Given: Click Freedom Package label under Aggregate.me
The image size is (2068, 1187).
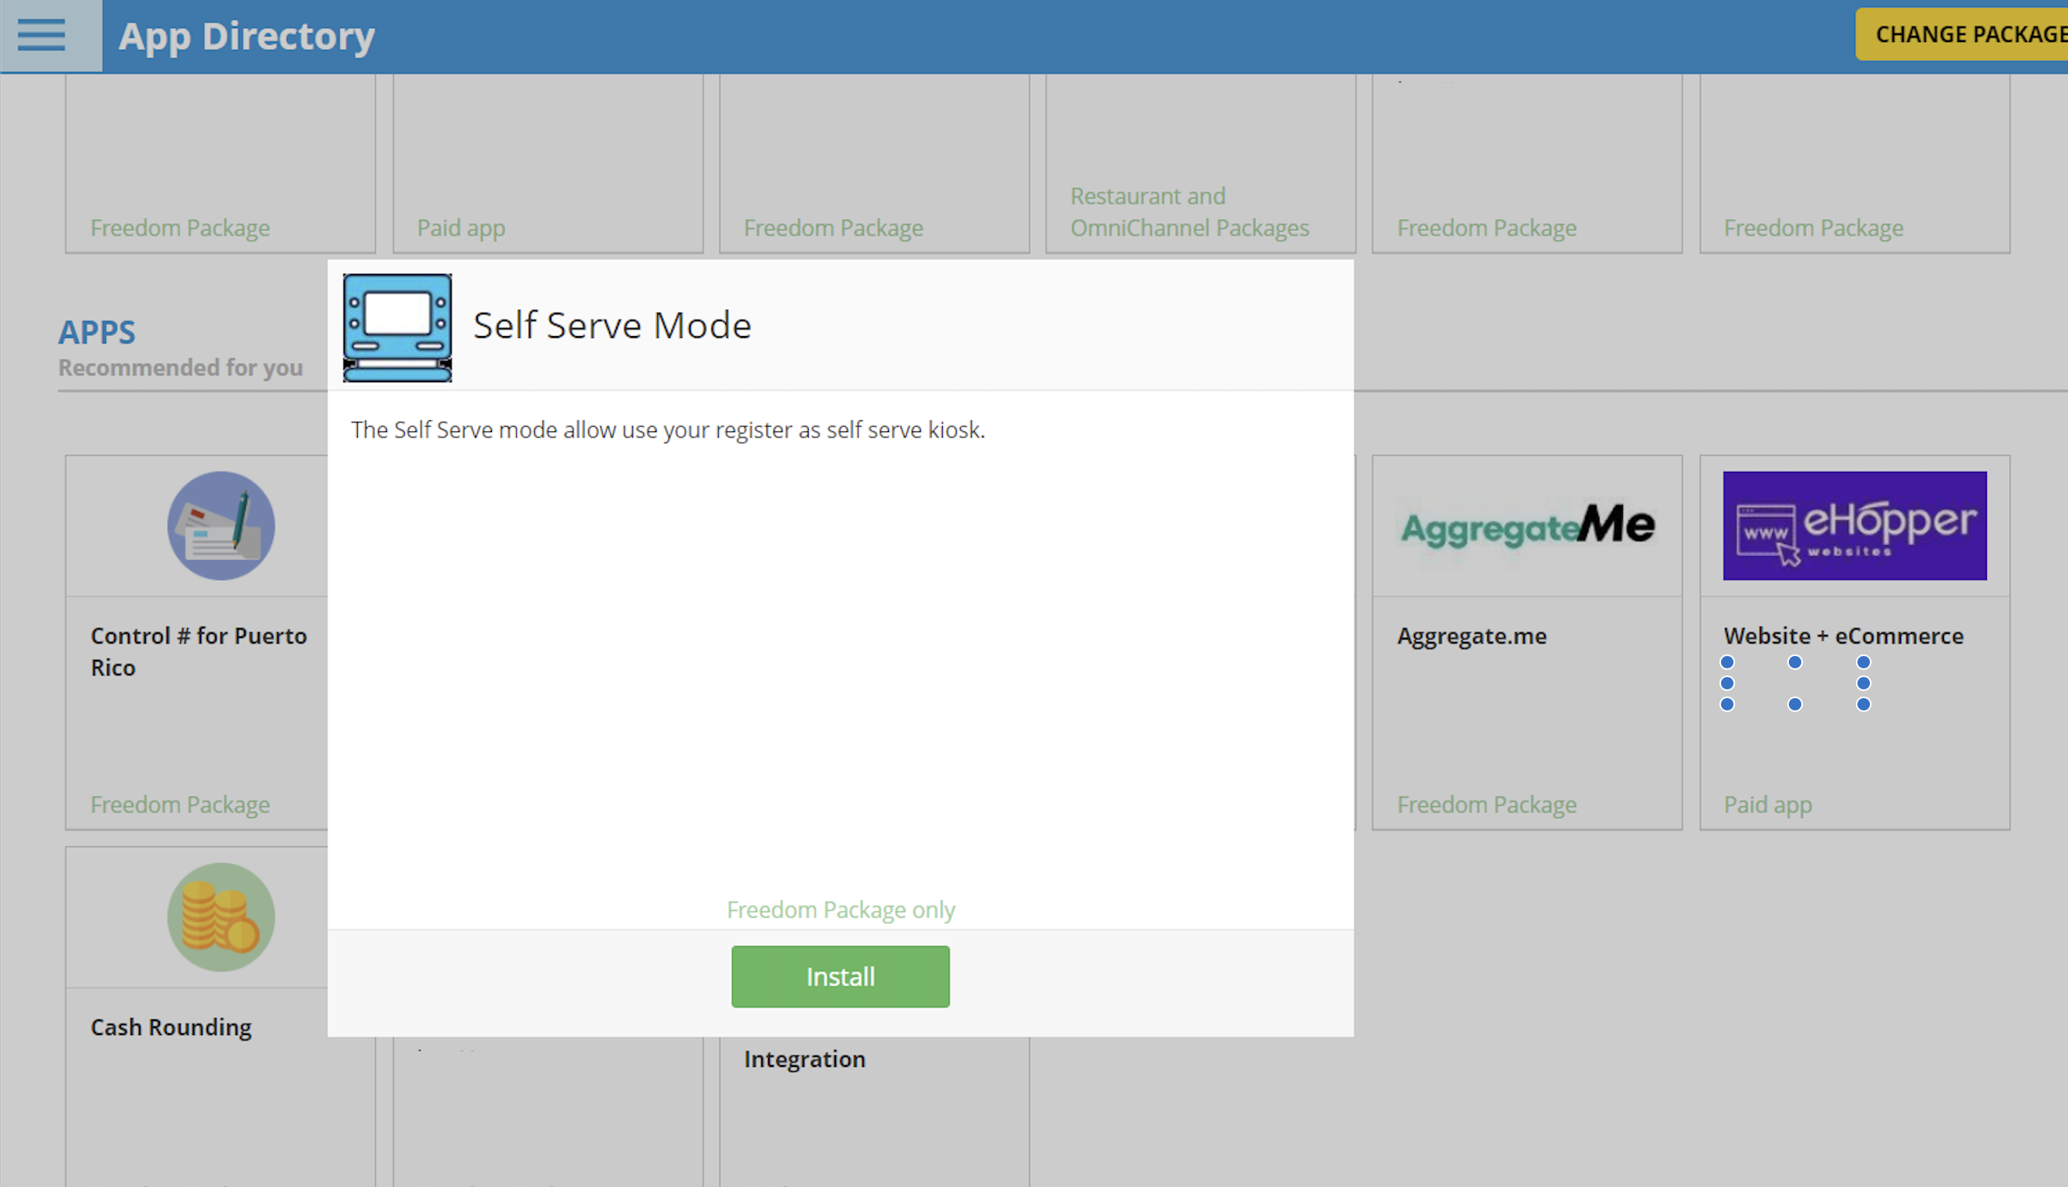Looking at the screenshot, I should [1487, 805].
